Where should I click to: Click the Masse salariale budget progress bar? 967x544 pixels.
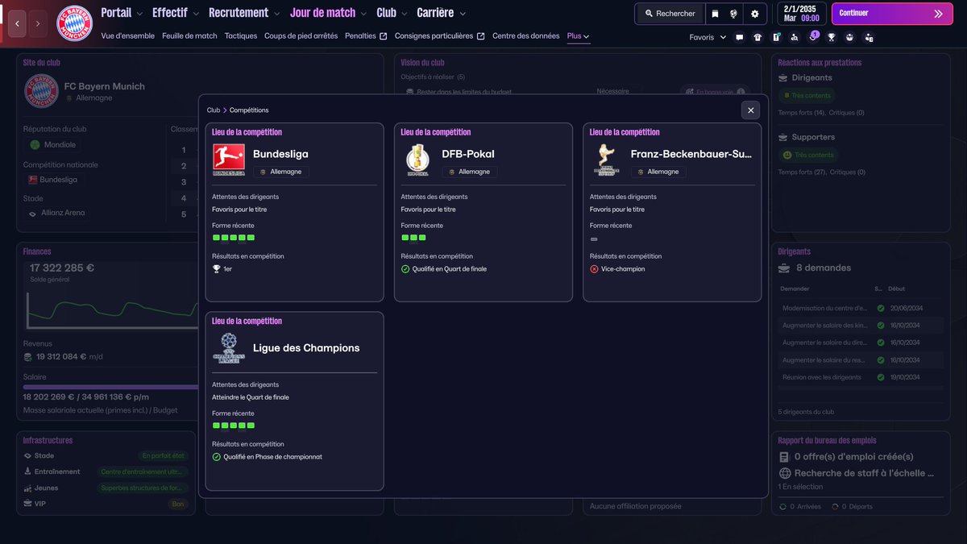point(110,387)
